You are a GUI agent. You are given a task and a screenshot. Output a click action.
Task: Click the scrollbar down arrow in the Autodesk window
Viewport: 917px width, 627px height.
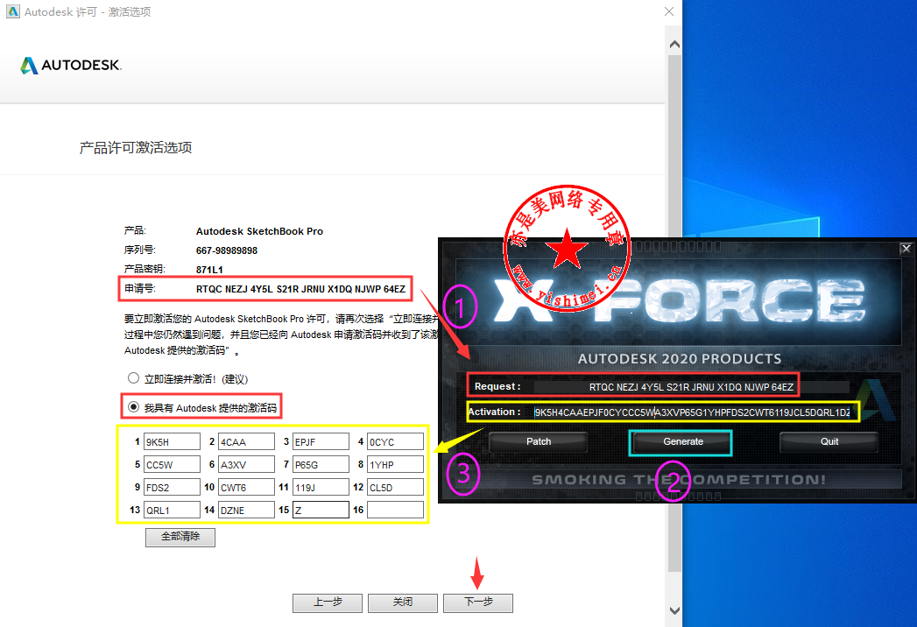[674, 610]
